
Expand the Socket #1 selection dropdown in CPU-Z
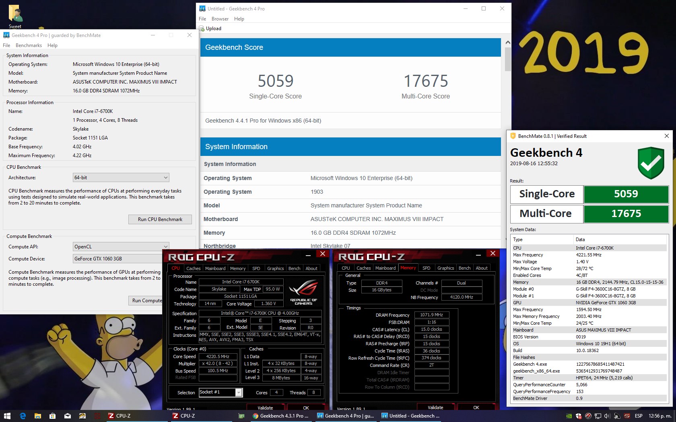click(x=239, y=392)
